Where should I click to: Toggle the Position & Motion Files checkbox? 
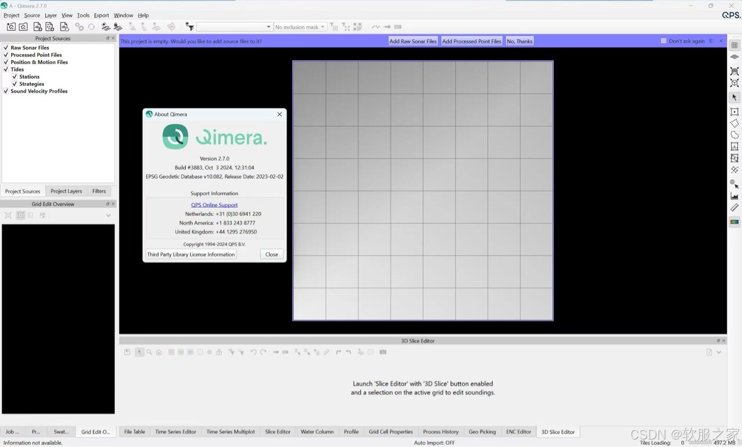coord(6,62)
